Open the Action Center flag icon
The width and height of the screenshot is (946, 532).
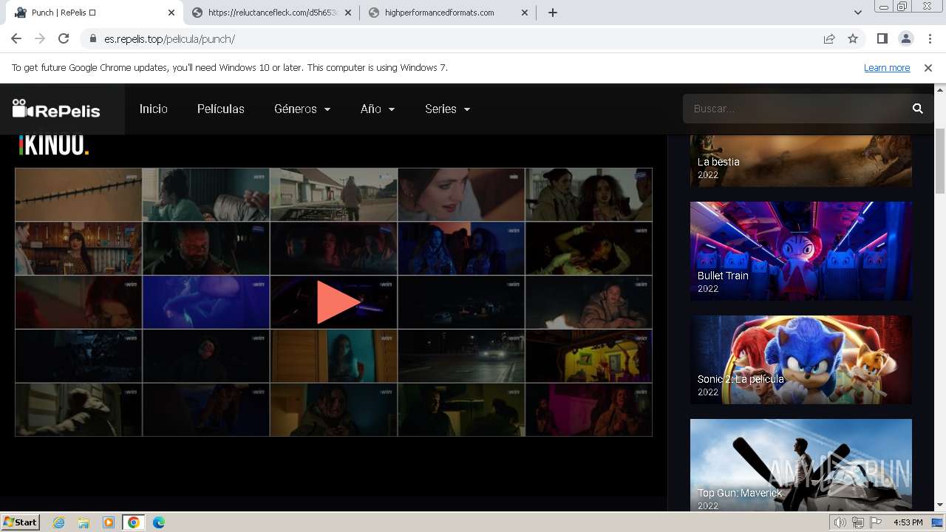click(876, 522)
